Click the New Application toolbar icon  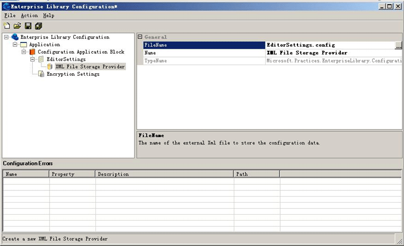point(7,26)
